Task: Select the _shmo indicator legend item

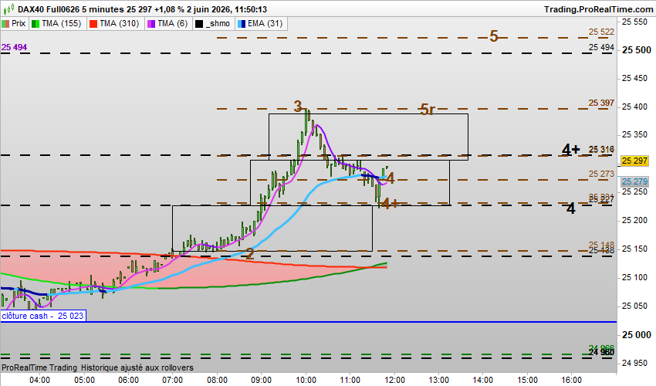Action: click(x=213, y=23)
